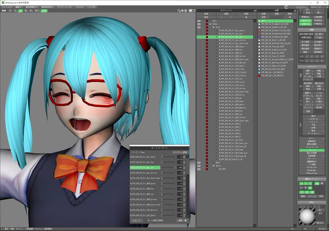
Task: Click stepper arrows of Fcl_ALL_Joy morph value
Action: (184, 168)
